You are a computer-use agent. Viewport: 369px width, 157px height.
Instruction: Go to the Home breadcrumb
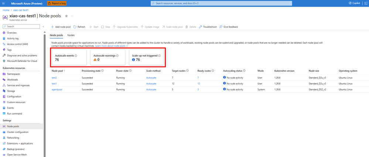pyautogui.click(x=6, y=10)
